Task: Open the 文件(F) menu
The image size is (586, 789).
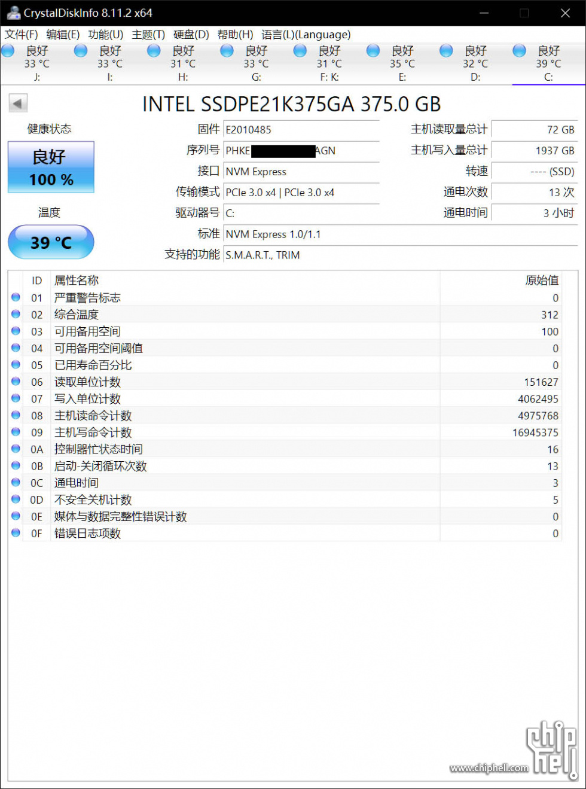Action: click(22, 35)
